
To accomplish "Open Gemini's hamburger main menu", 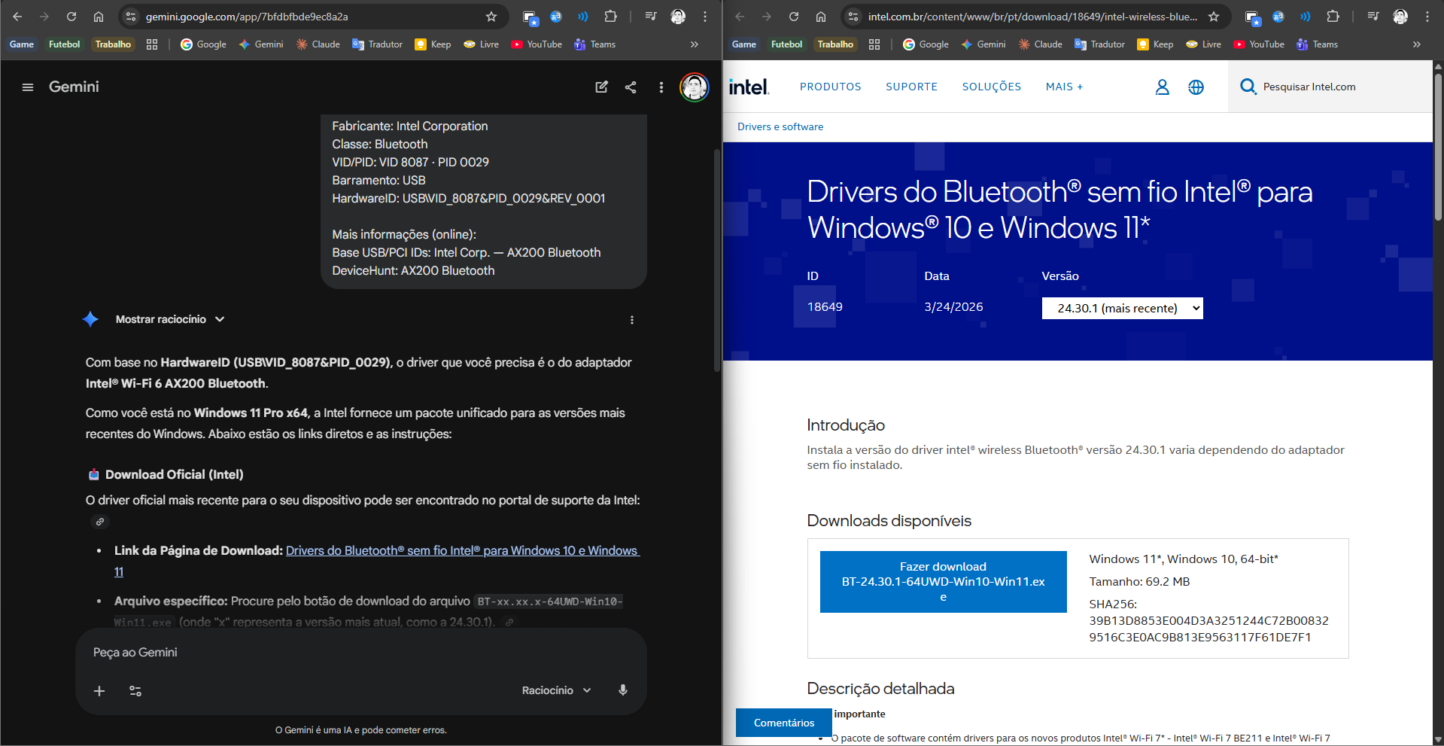I will (28, 87).
